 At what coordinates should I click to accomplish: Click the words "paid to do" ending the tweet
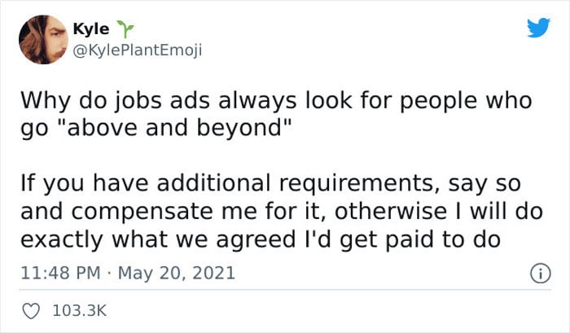tap(443, 240)
